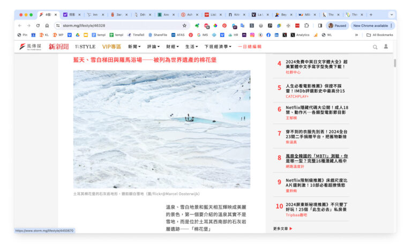The height and width of the screenshot is (252, 411).
Task: Expand the 財經 dropdown menu
Action: [173, 47]
